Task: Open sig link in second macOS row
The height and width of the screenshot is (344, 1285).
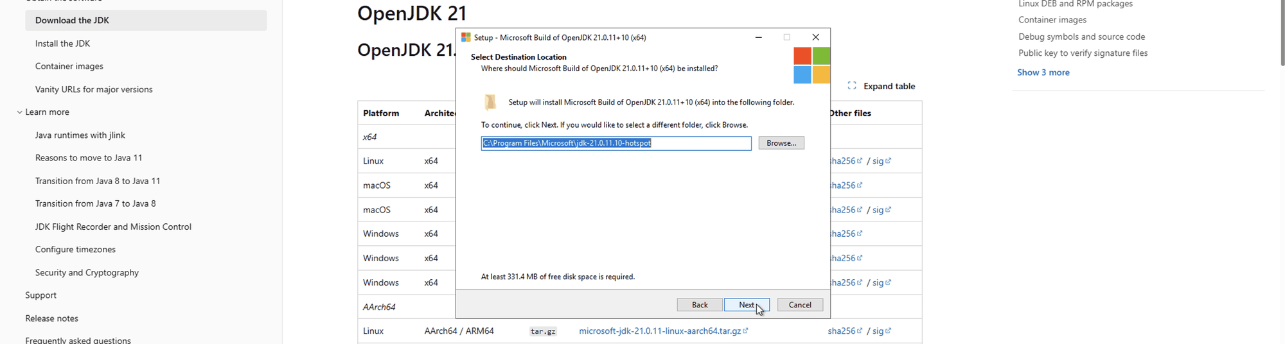Action: pyautogui.click(x=882, y=210)
